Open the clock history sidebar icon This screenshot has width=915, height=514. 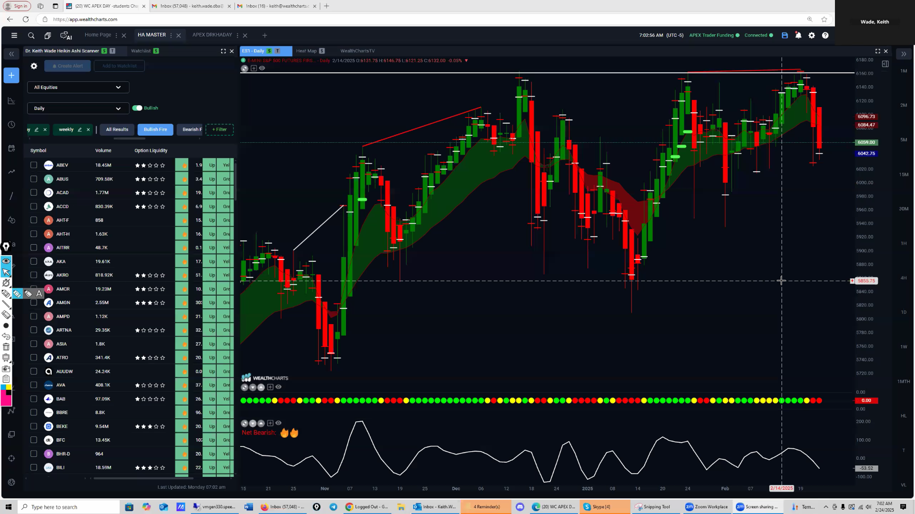(x=11, y=125)
